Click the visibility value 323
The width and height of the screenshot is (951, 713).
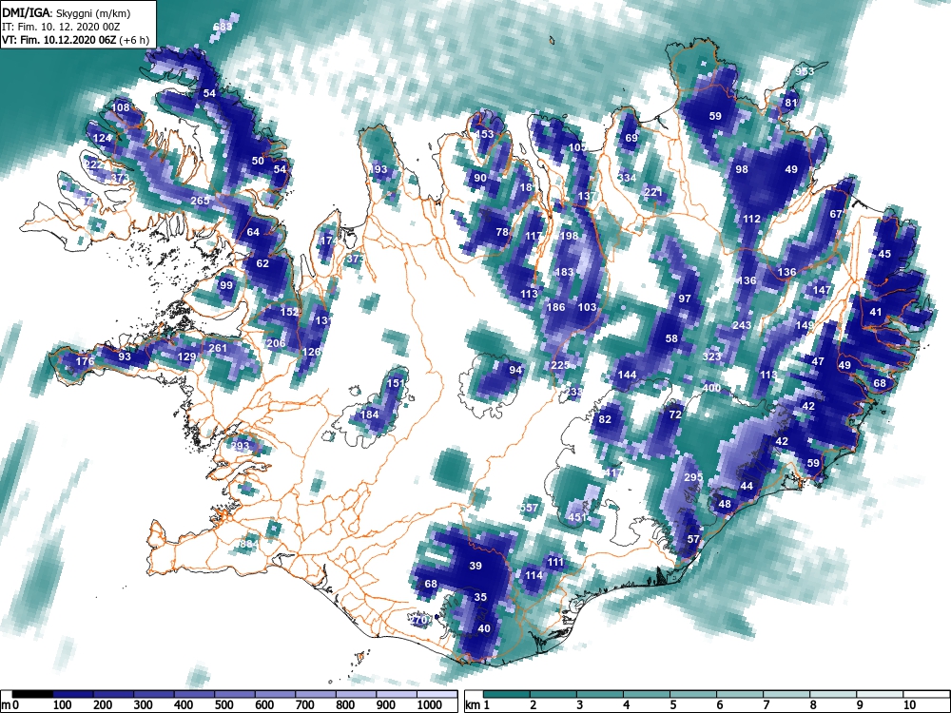[711, 356]
